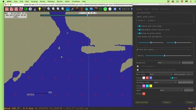Image resolution: width=196 pixels, height=110 pixels.
Task: Click the white clock icon
Action: point(110,9)
